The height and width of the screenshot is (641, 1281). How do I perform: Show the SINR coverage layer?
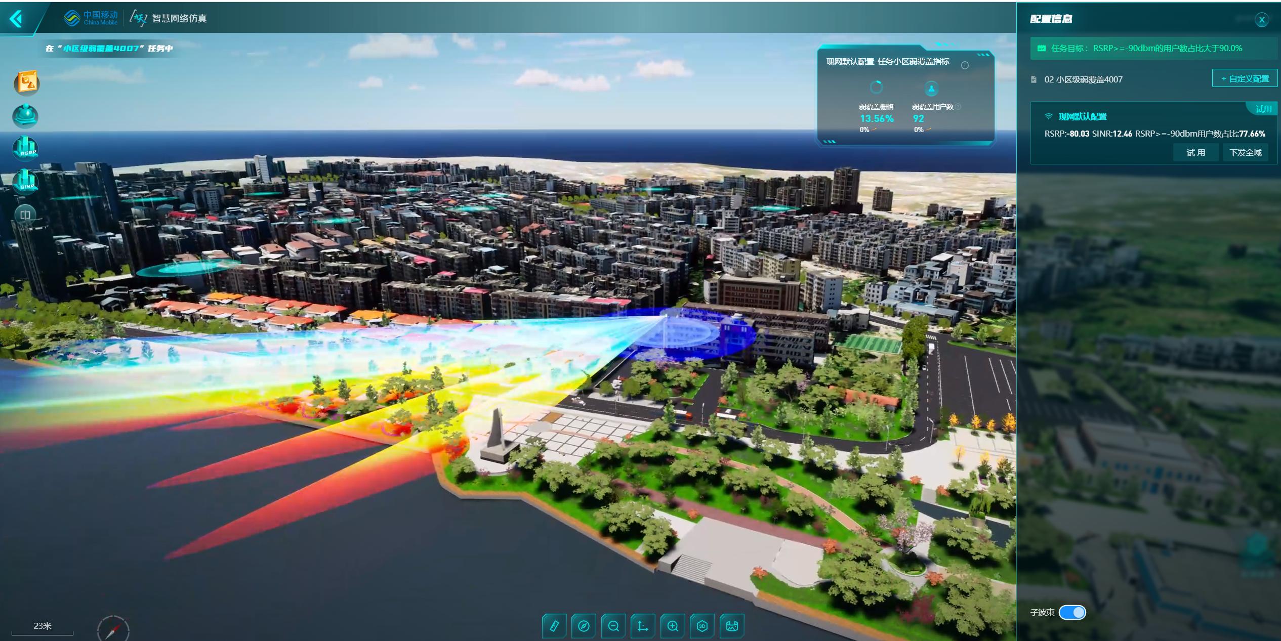(x=25, y=182)
